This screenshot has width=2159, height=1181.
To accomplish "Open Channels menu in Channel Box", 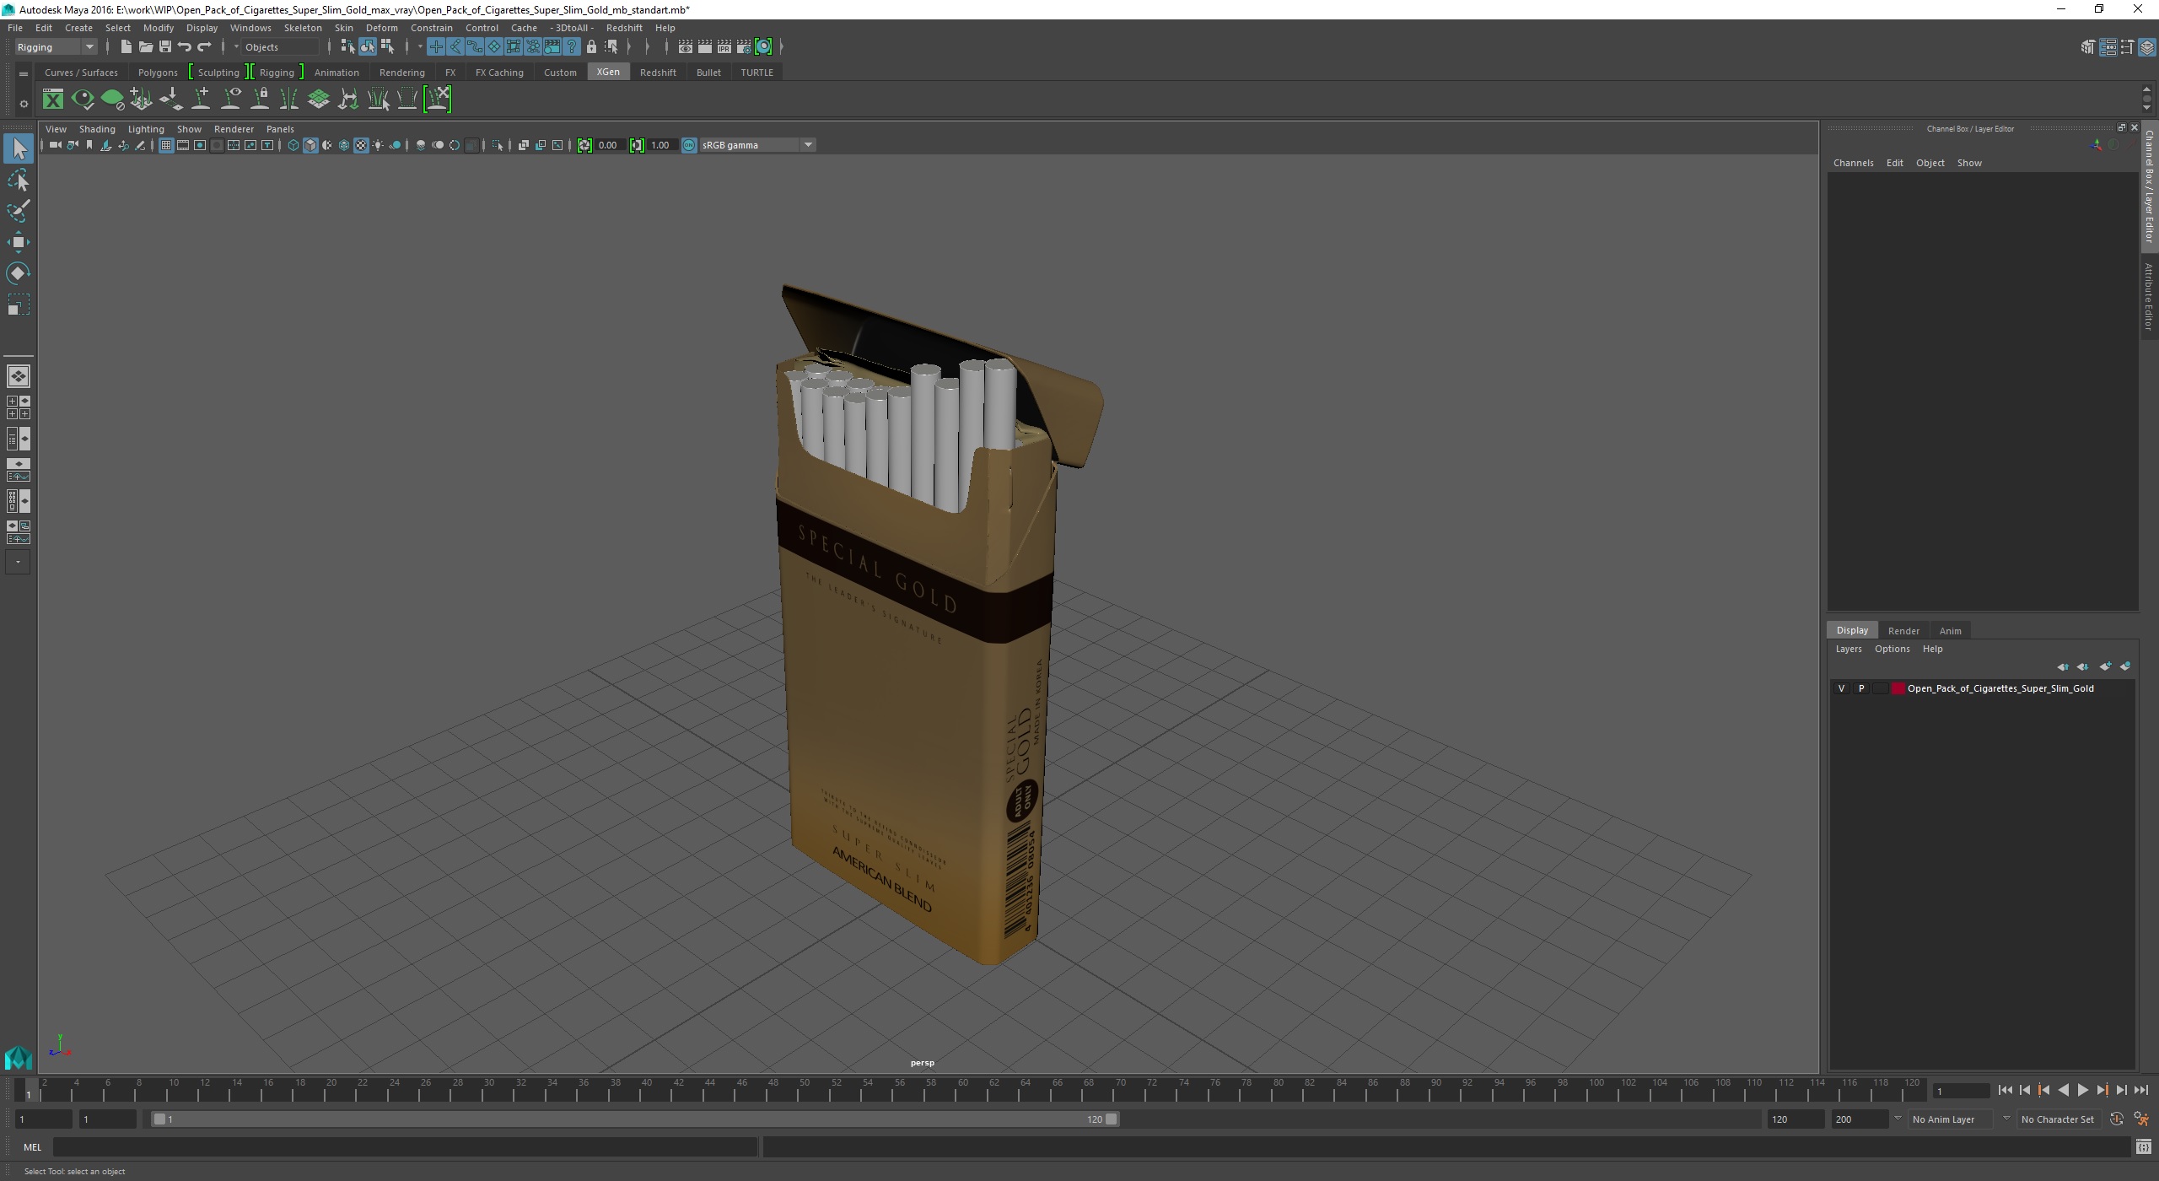I will tap(1853, 163).
